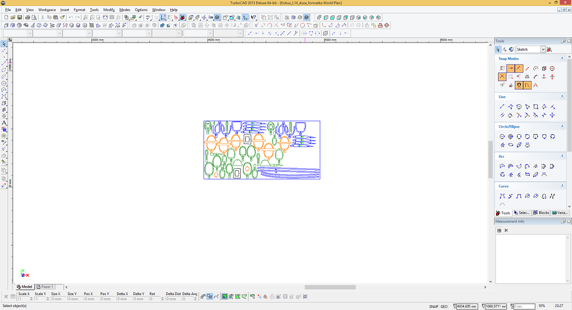The height and width of the screenshot is (310, 572).
Task: Choose the Text tool (A) in left toolbar
Action: click(x=4, y=123)
